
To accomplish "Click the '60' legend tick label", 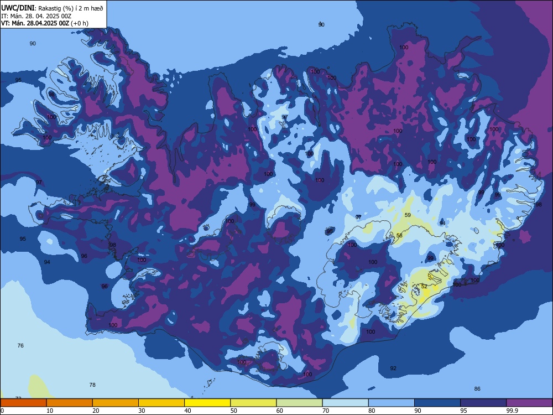I will point(280,411).
